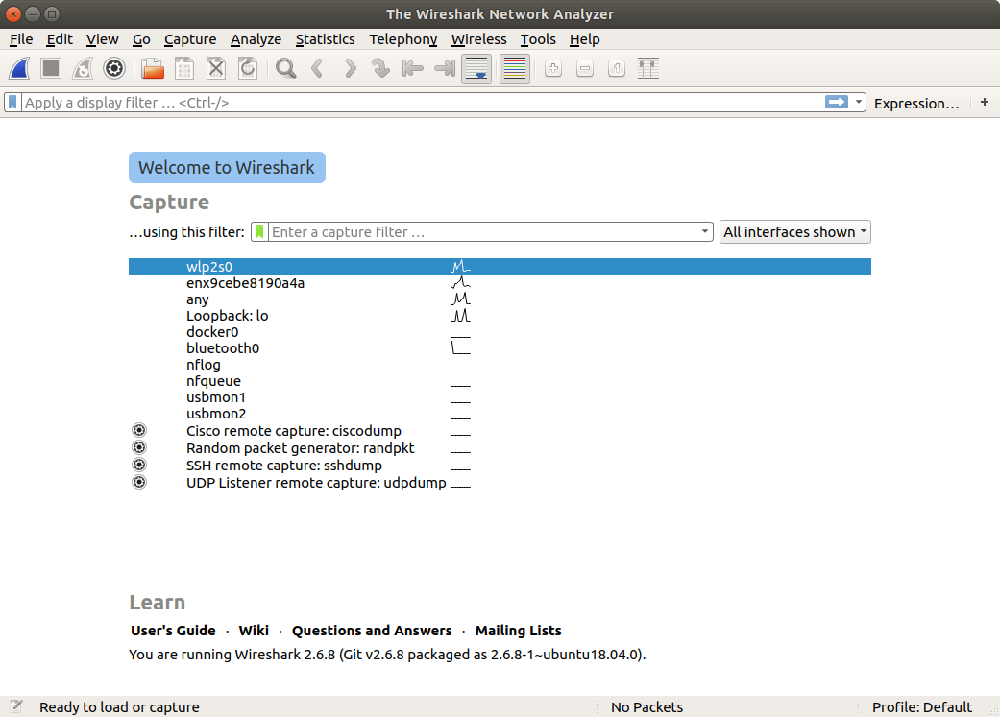Open the Telephony menu
The width and height of the screenshot is (1000, 717).
click(402, 39)
